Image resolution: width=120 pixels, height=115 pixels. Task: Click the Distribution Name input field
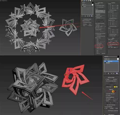pyautogui.click(x=100, y=18)
